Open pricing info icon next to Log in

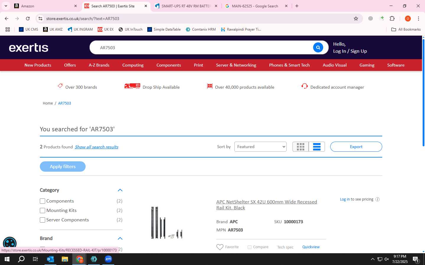377,199
